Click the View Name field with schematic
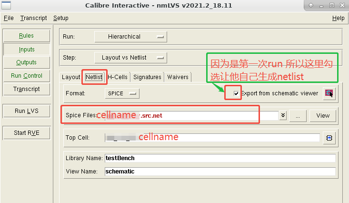 click(220, 172)
